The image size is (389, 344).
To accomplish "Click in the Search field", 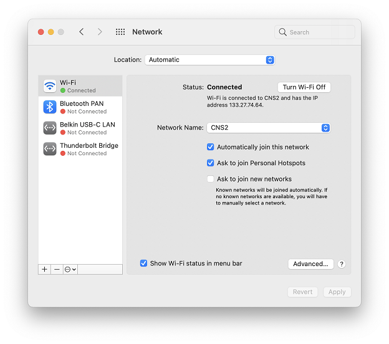I will coord(315,32).
